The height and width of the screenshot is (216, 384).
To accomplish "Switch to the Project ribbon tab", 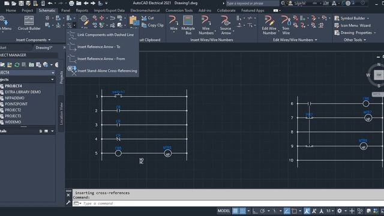I will tap(27, 11).
